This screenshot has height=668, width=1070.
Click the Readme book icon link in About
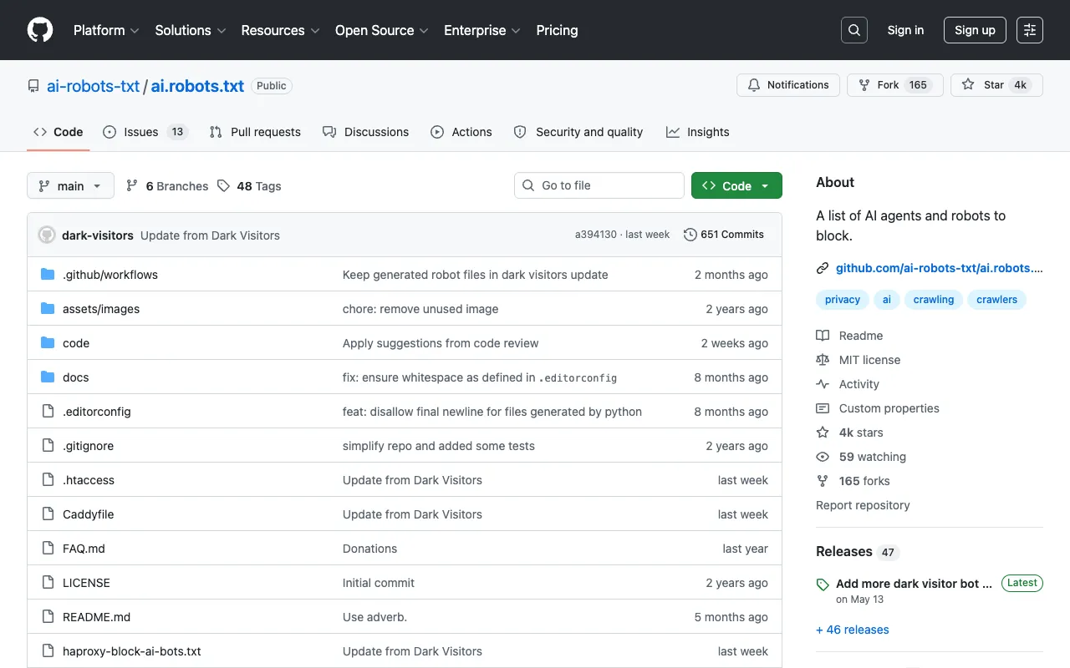[x=849, y=336]
